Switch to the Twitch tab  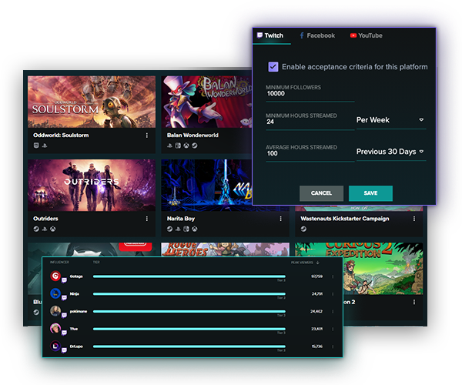click(x=270, y=35)
